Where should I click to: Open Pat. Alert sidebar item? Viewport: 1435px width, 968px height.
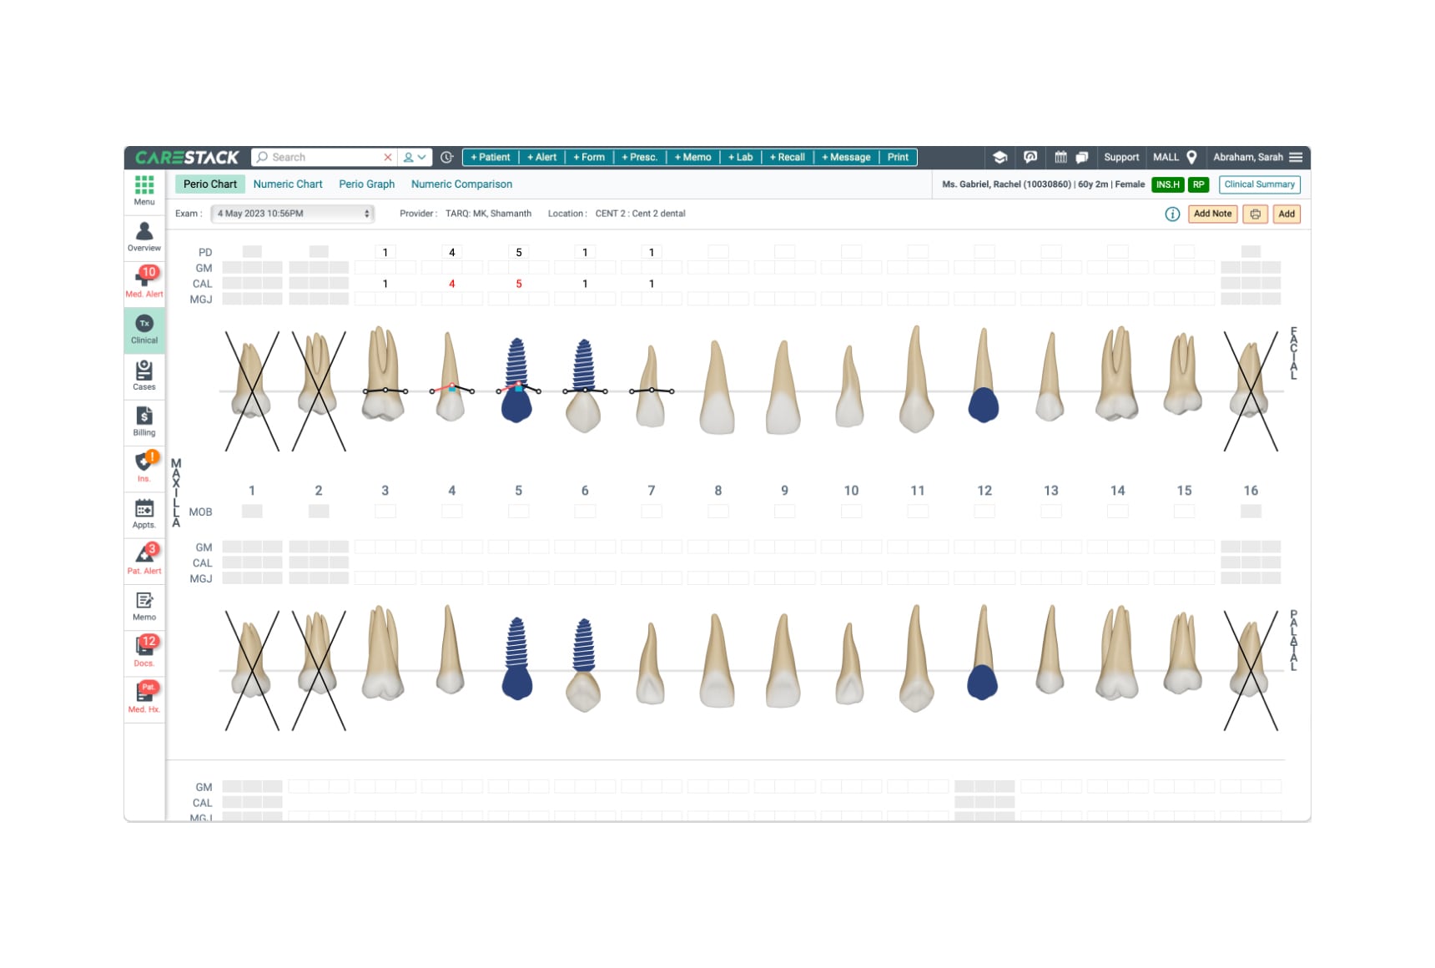click(x=144, y=559)
